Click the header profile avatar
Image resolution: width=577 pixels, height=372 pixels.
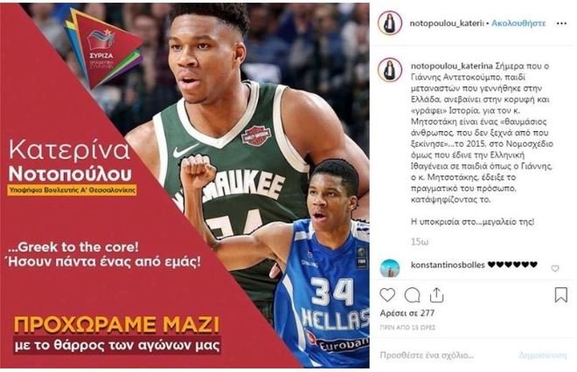coord(390,23)
